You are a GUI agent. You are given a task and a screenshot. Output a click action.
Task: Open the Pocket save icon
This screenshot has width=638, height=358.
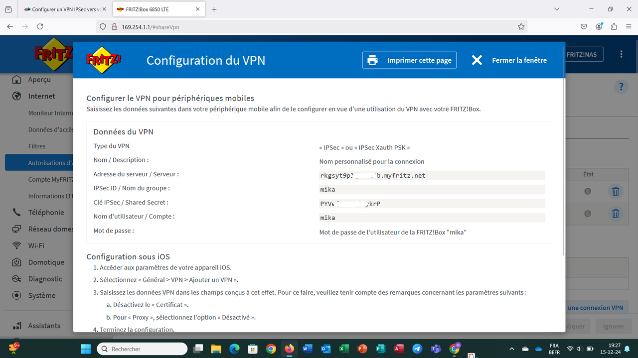click(584, 27)
